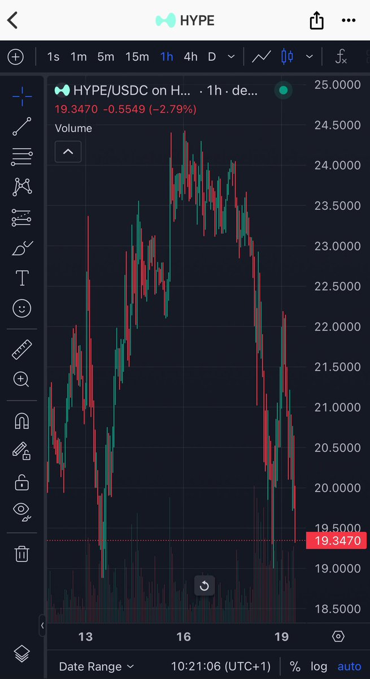Toggle auto scale mode
370x679 pixels.
[x=349, y=667]
